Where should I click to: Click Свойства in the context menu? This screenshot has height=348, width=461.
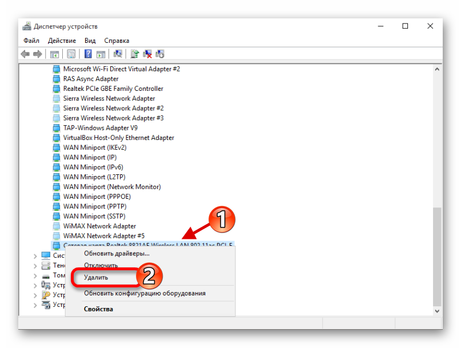tap(98, 309)
